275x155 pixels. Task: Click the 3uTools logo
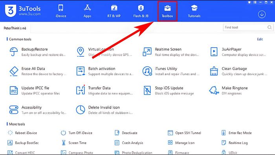click(x=11, y=11)
